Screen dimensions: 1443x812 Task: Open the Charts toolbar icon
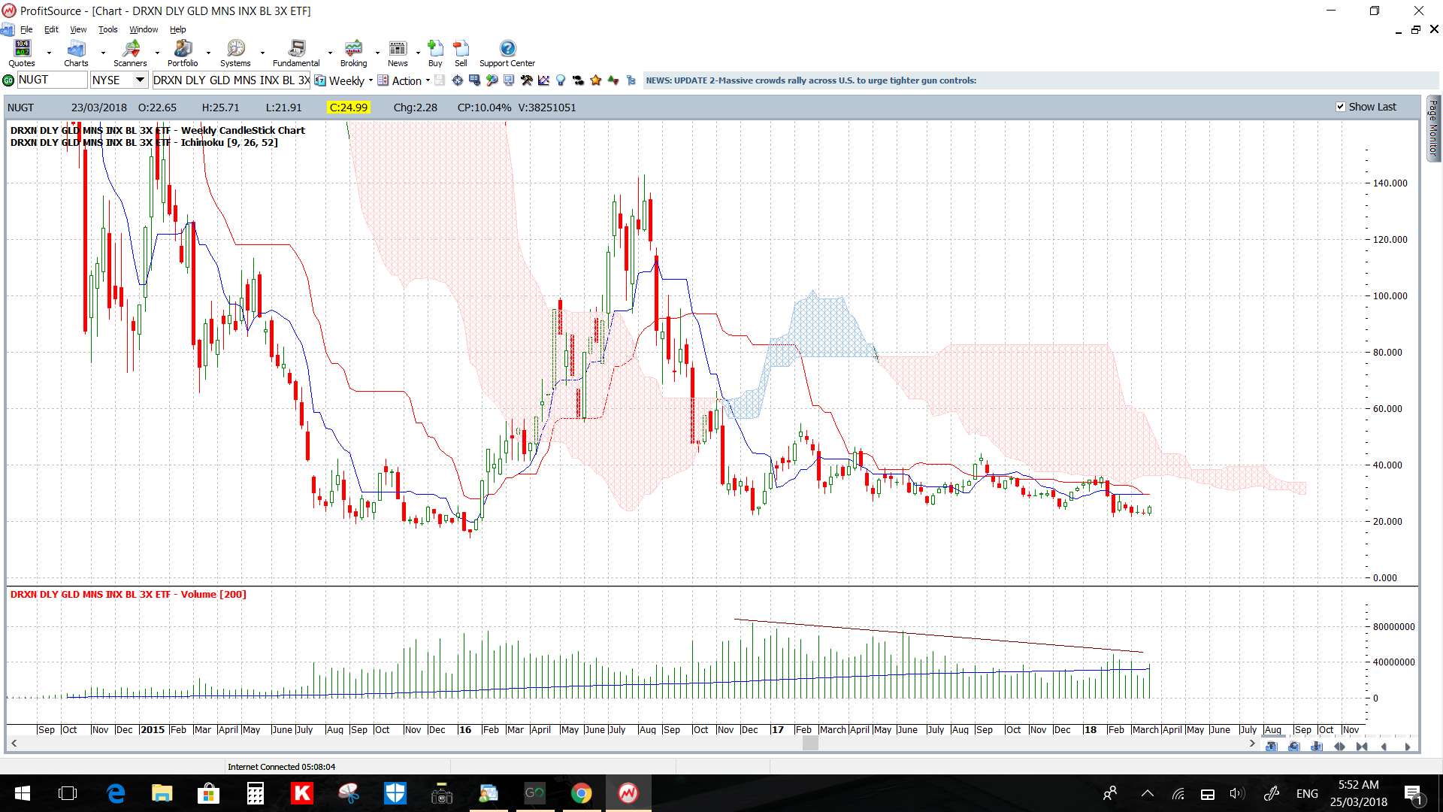click(x=76, y=53)
